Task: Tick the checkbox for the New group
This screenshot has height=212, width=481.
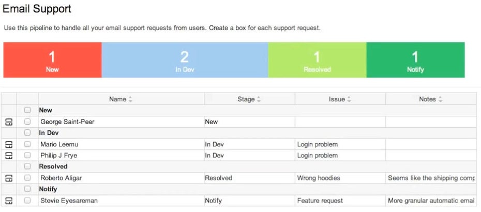Action: (x=27, y=110)
